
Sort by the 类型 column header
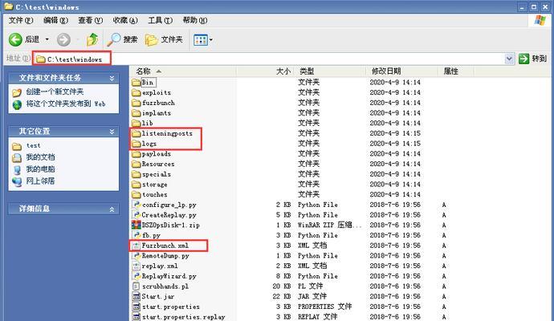(x=330, y=71)
